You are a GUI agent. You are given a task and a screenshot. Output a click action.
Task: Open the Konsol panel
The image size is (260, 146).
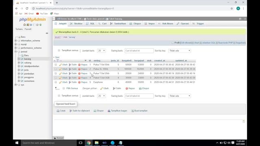click(x=58, y=138)
